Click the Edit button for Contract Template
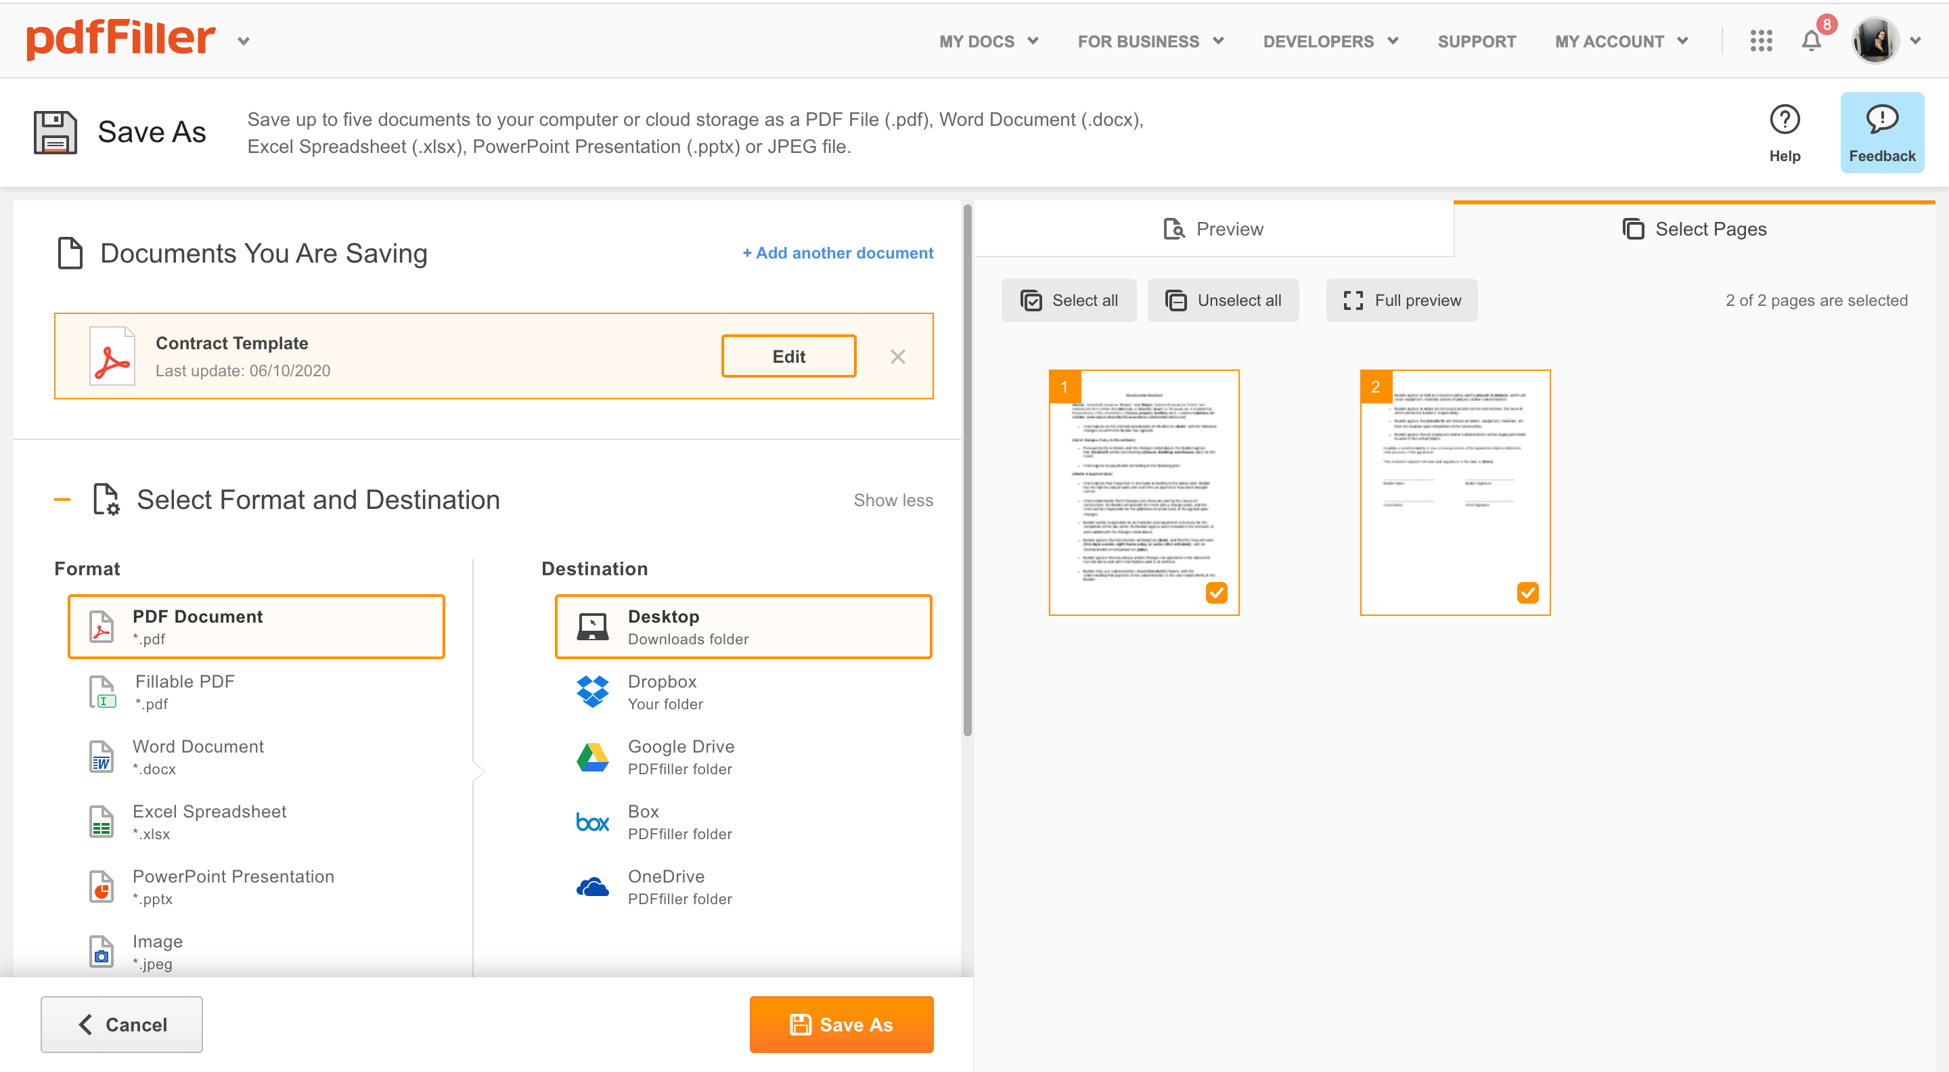Screen dimensions: 1949x1072 coord(788,355)
